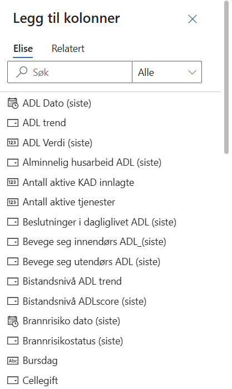Expand the dropdown chevron beside Alle
Viewport: 232px width, 389px height.
[192, 72]
